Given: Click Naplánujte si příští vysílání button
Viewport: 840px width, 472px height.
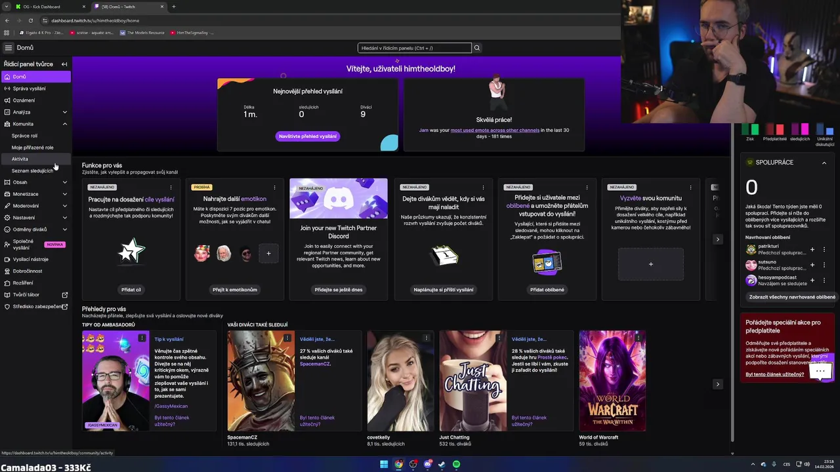Looking at the screenshot, I should pos(444,289).
